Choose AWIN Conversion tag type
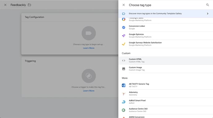 166,116
